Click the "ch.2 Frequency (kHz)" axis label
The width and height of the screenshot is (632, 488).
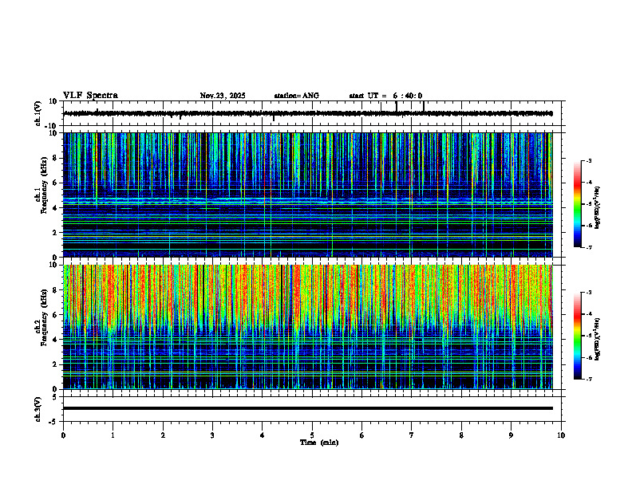(41, 317)
